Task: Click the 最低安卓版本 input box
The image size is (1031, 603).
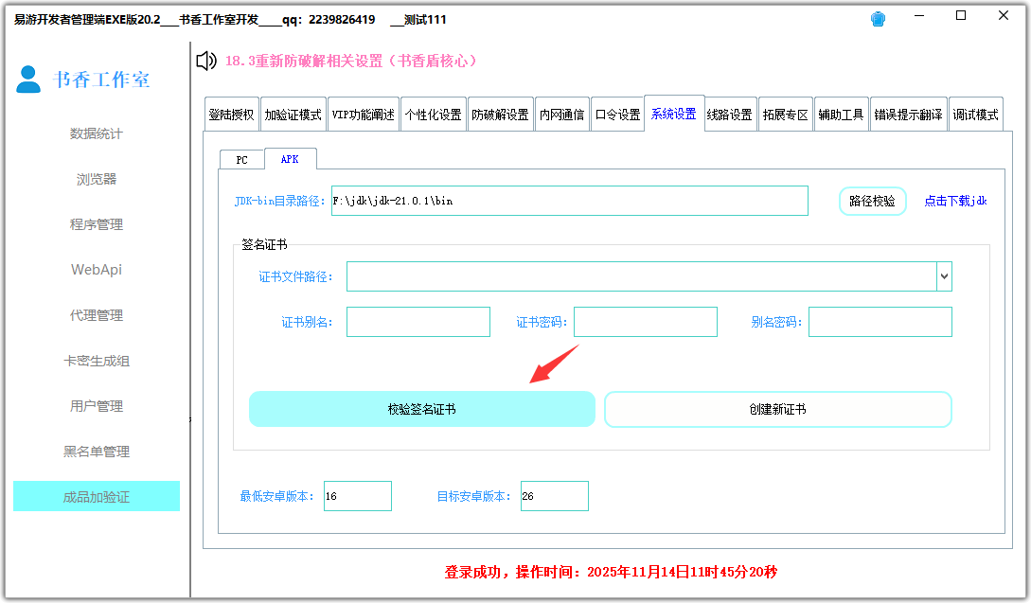Action: tap(358, 495)
